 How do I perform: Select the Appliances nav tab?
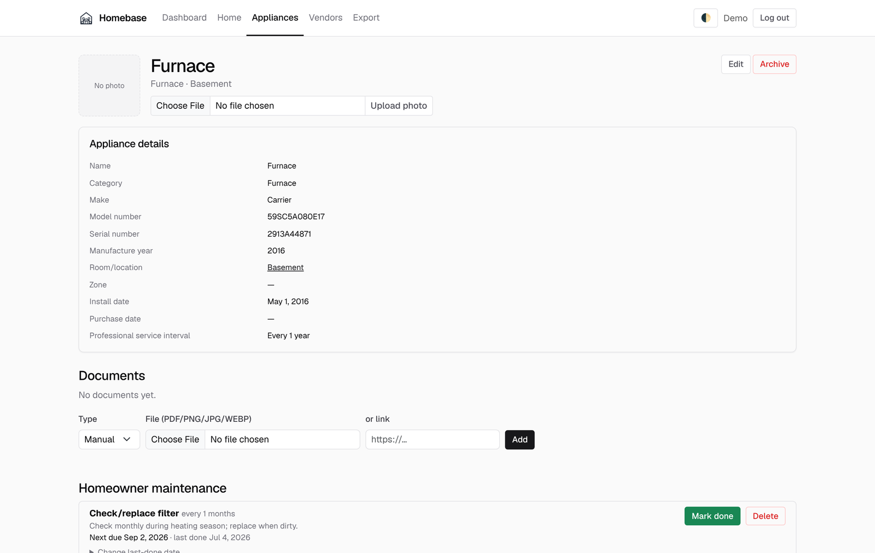click(x=275, y=17)
